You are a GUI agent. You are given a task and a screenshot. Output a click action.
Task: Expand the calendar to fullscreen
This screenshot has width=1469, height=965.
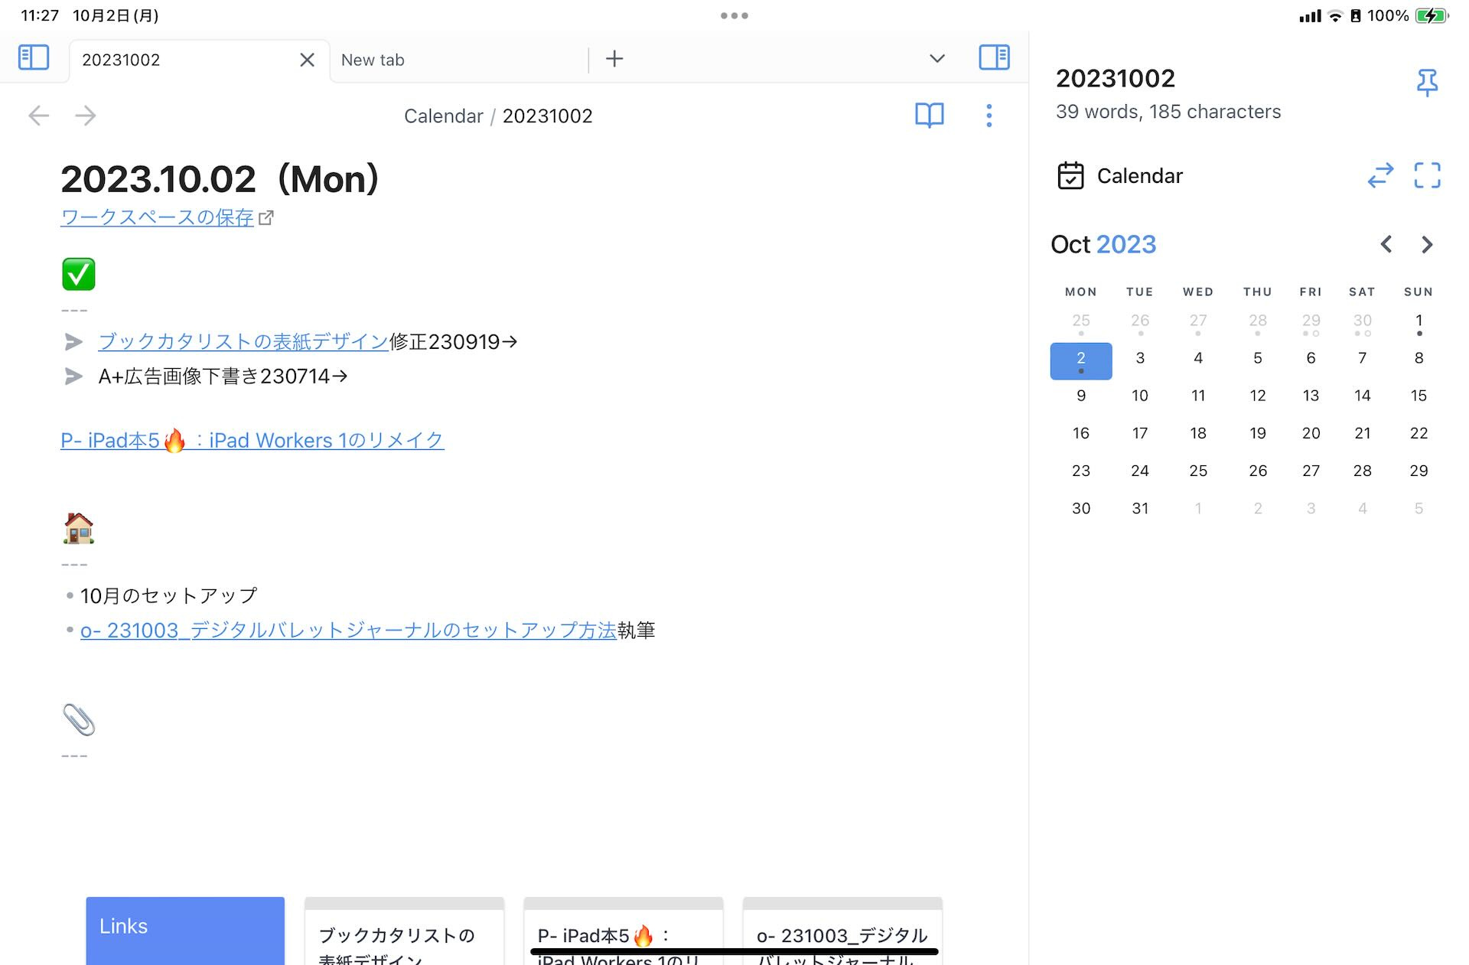pos(1427,175)
